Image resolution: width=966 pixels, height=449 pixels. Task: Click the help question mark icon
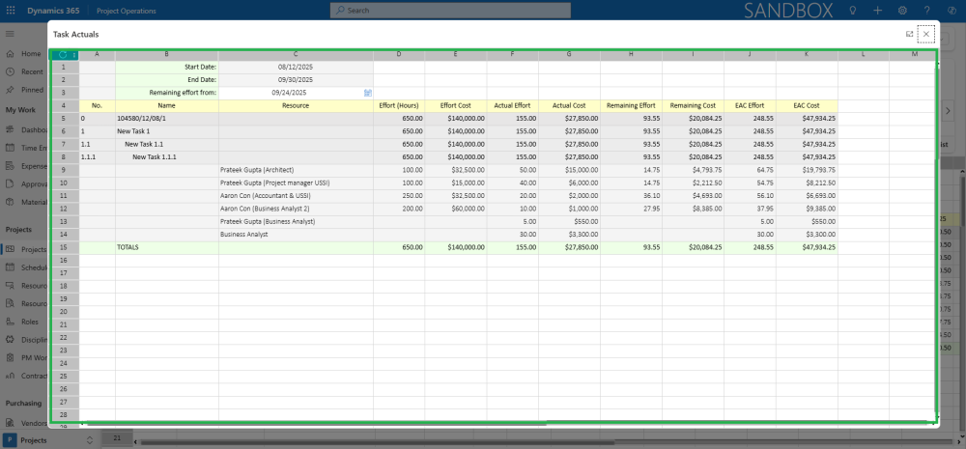pos(927,10)
